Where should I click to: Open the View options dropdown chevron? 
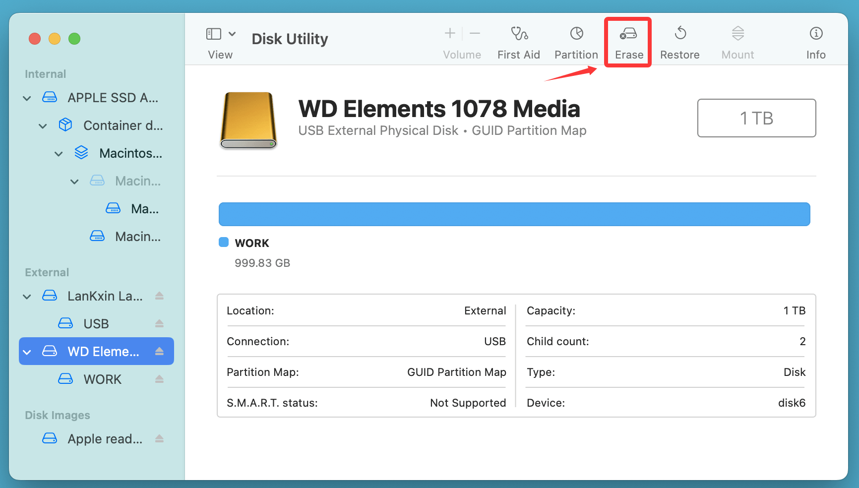click(x=231, y=33)
